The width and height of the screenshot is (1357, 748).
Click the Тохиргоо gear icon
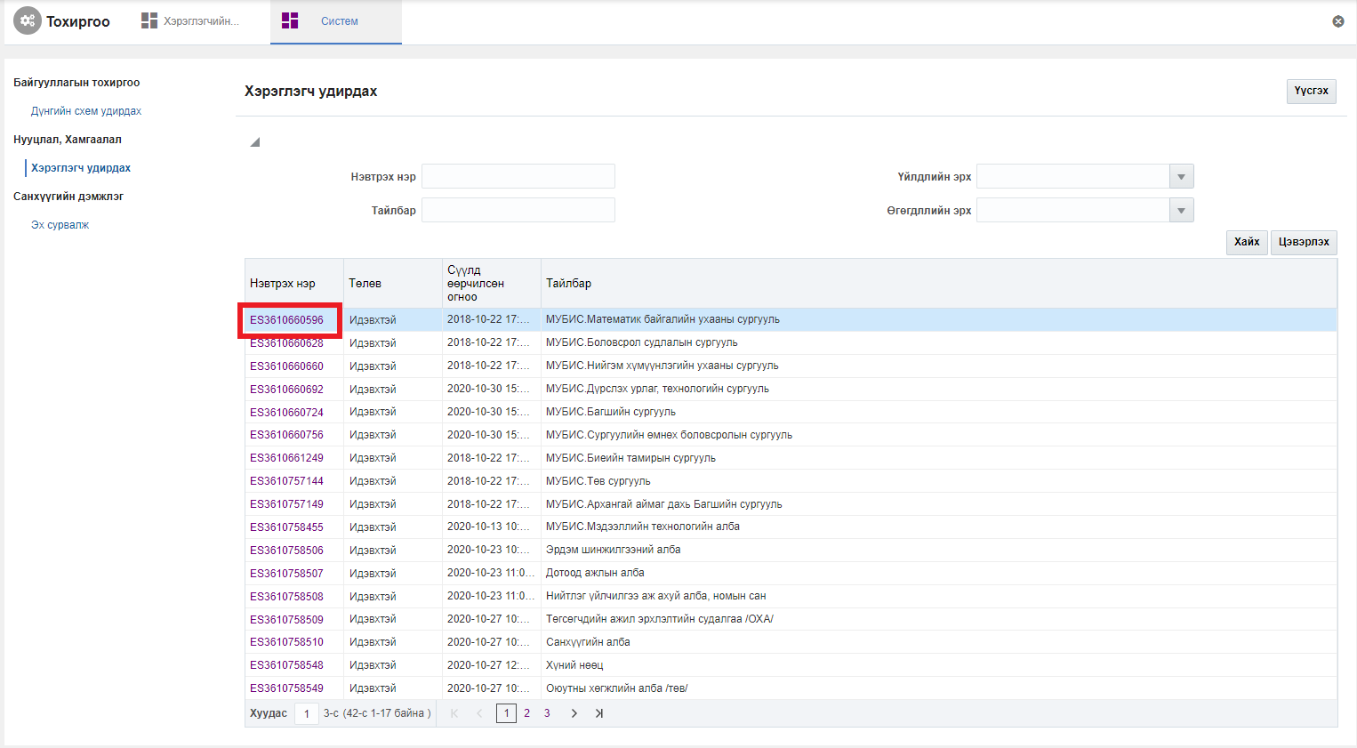point(28,20)
